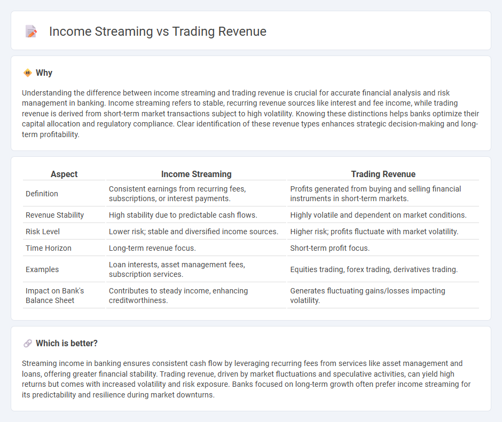
Task: Select the 'Income Streaming vs Trading Revenue' title
Action: coord(158,31)
